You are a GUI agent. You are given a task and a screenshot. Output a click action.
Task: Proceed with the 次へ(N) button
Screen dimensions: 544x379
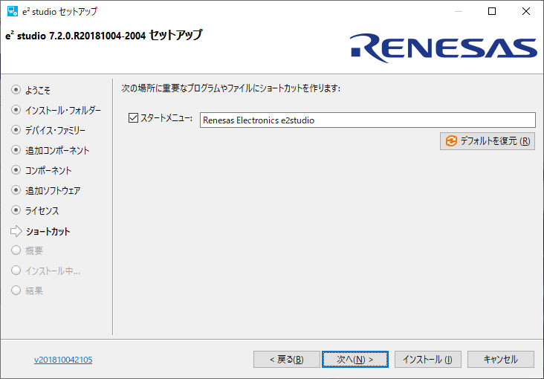[x=355, y=359]
